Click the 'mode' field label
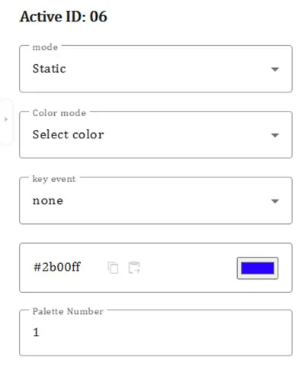The image size is (305, 367). click(x=45, y=47)
